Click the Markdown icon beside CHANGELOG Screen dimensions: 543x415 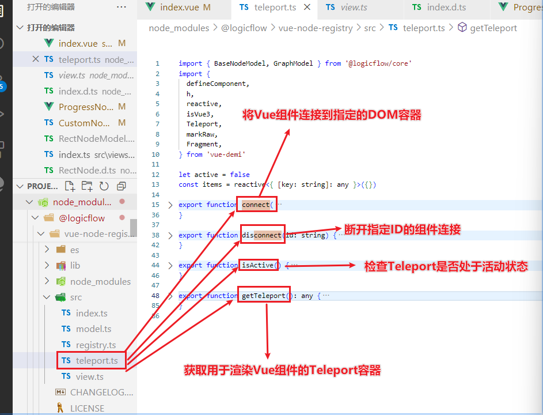61,392
